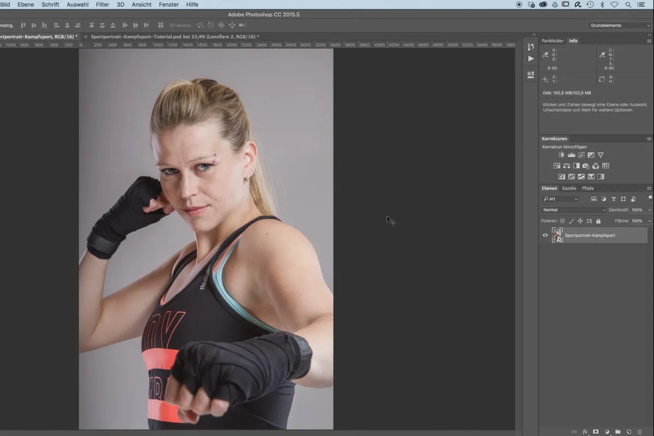Switch to the Farbfelder tab
This screenshot has height=436, width=654.
pos(553,41)
